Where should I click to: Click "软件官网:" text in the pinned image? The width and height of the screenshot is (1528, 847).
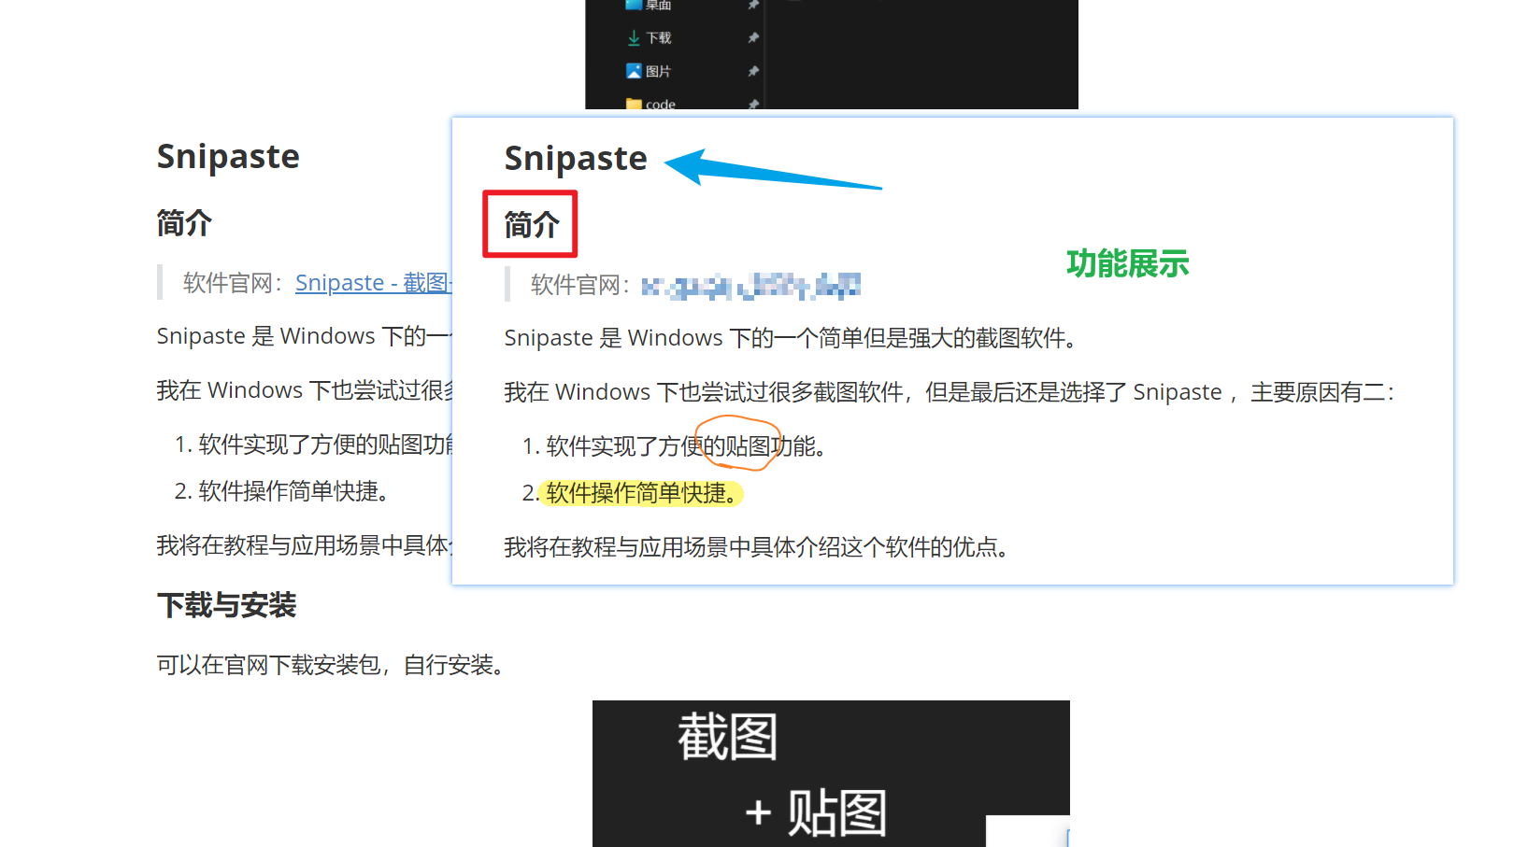(581, 285)
